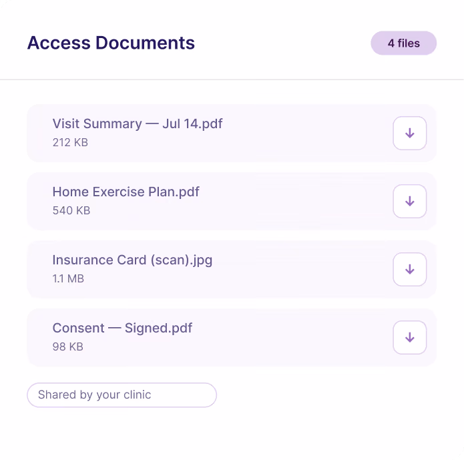Open Home Exercise Plan.pdf filename

pos(126,192)
